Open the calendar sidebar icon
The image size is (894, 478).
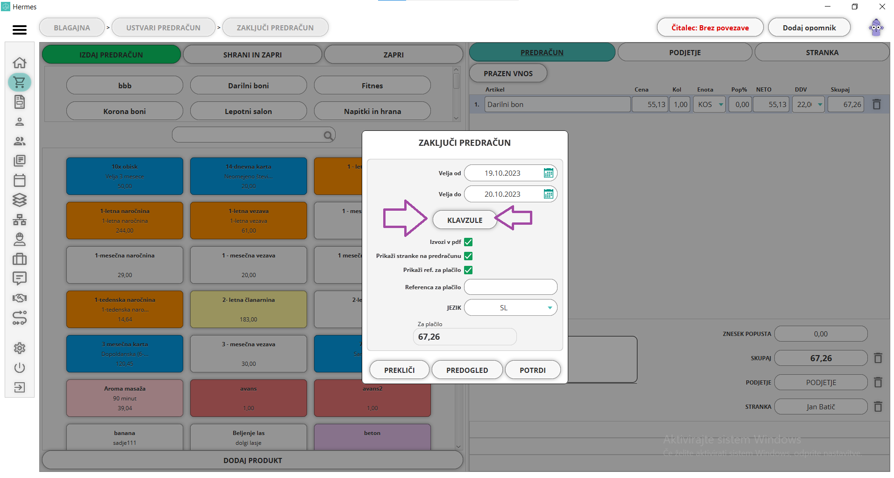click(x=20, y=180)
